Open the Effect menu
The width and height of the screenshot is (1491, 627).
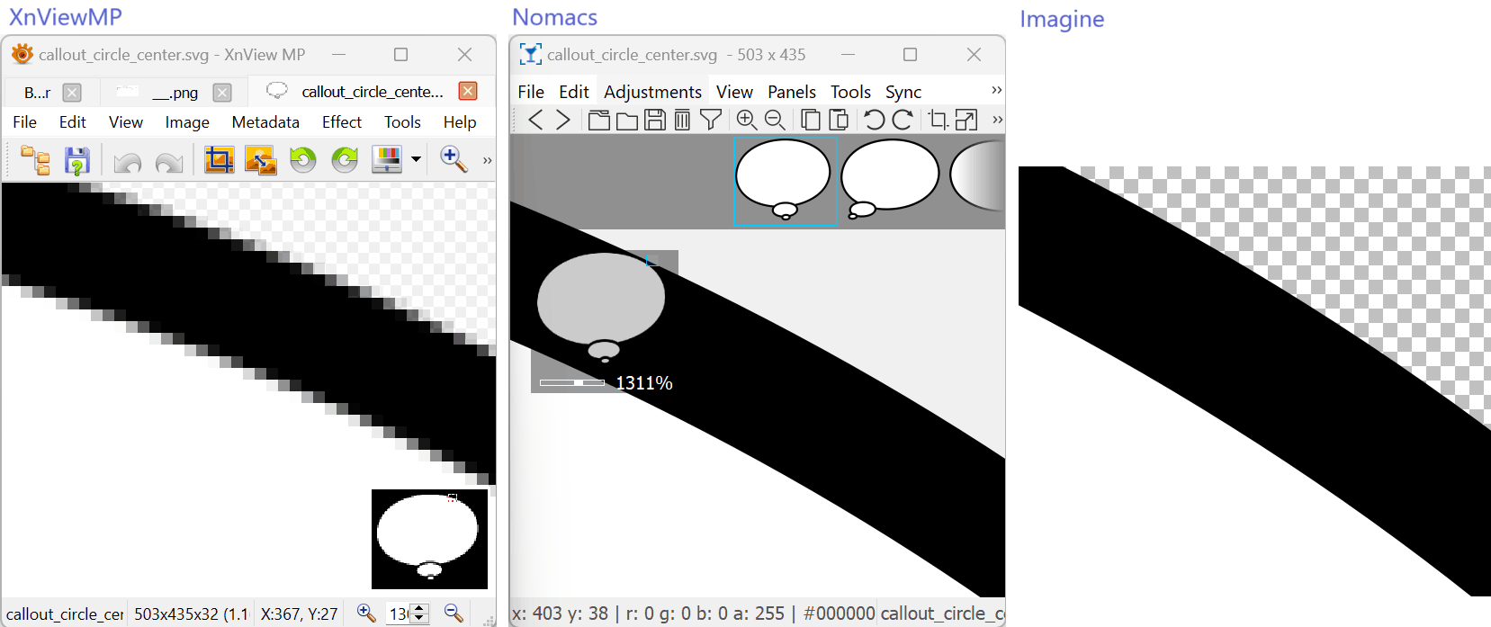(x=342, y=122)
